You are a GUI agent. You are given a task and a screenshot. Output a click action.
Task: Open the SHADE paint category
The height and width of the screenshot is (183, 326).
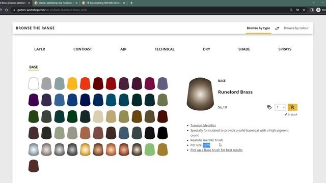click(244, 49)
